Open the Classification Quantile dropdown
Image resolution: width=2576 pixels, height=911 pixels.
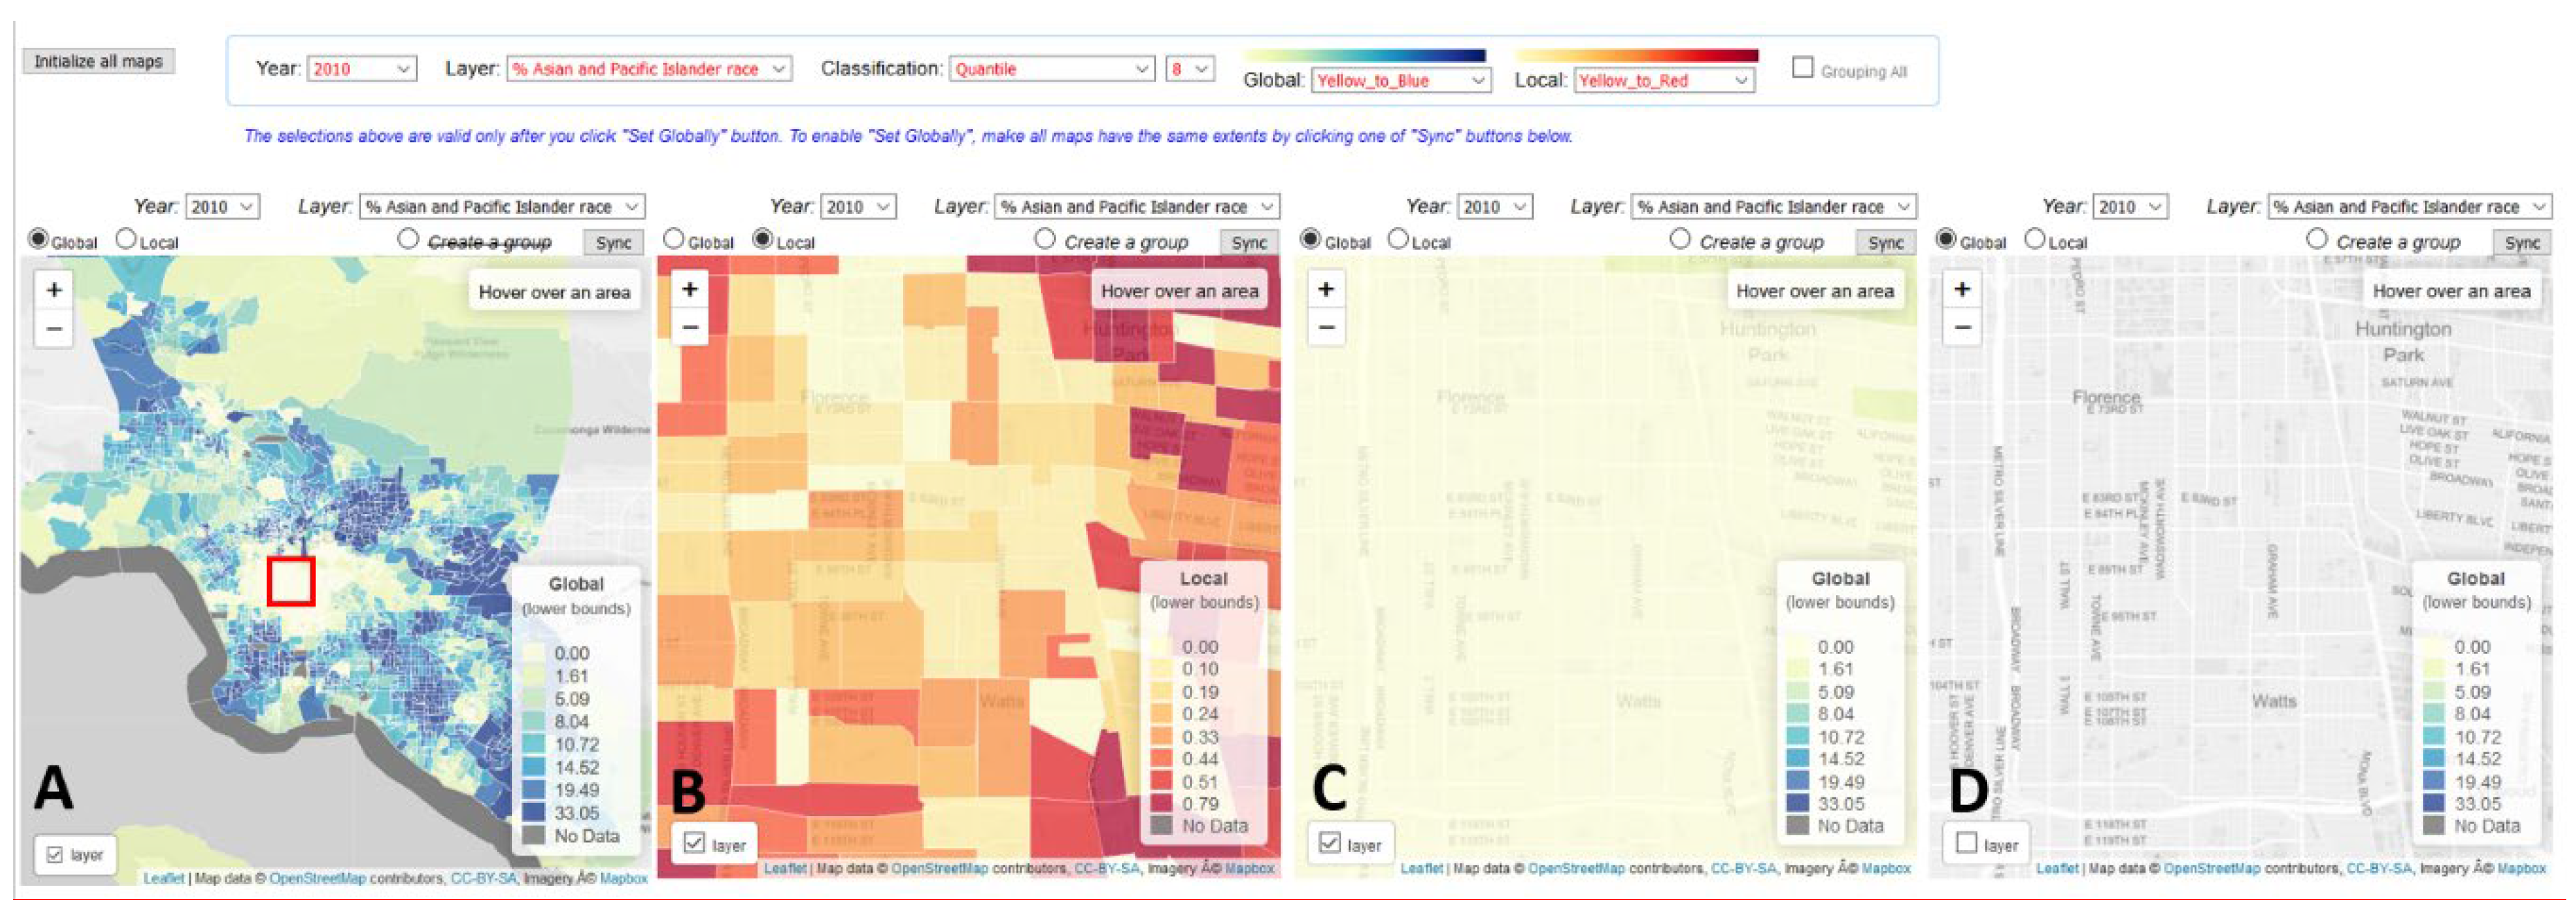pos(1051,69)
